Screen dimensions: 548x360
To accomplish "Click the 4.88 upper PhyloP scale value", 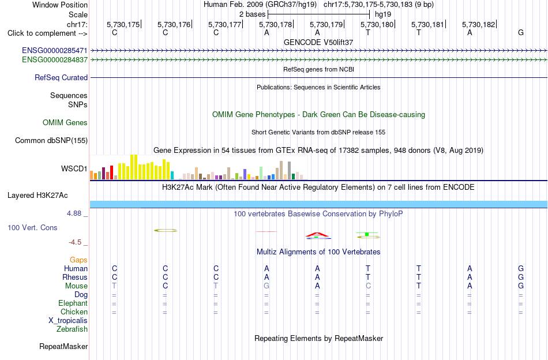I will (x=74, y=213).
